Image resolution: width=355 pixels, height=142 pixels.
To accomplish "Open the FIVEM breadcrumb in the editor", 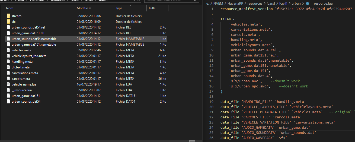I will pos(219,4).
